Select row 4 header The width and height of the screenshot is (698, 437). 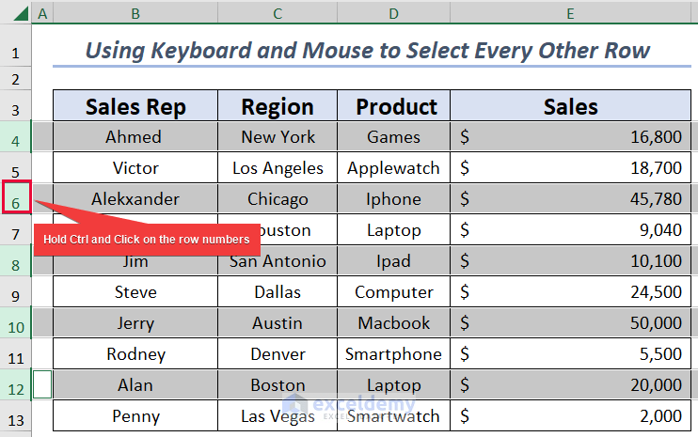[x=16, y=137]
